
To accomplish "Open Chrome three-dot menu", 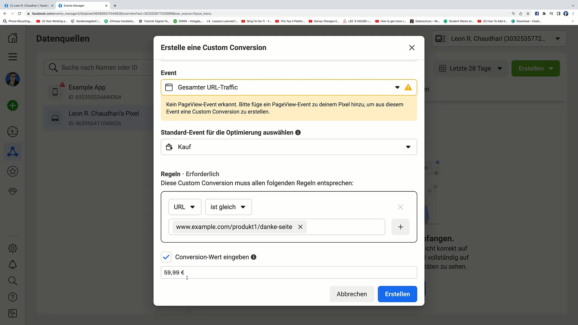I will (573, 14).
